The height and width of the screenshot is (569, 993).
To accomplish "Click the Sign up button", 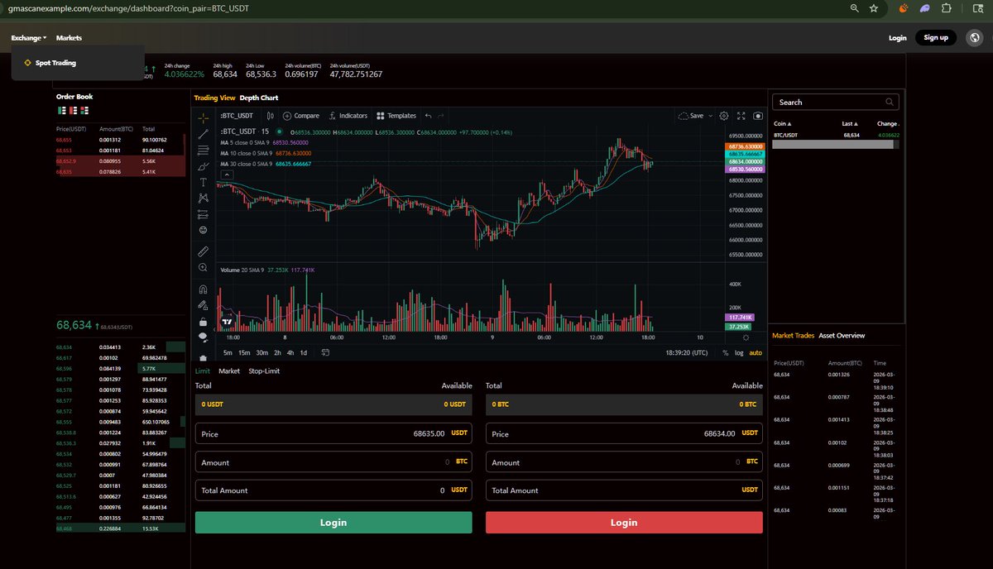I will [x=935, y=37].
